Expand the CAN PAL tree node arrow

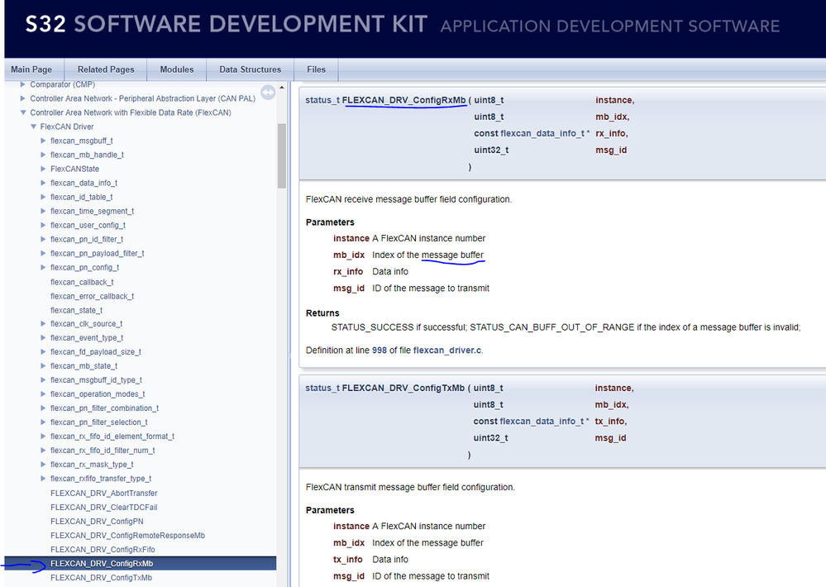(x=22, y=98)
